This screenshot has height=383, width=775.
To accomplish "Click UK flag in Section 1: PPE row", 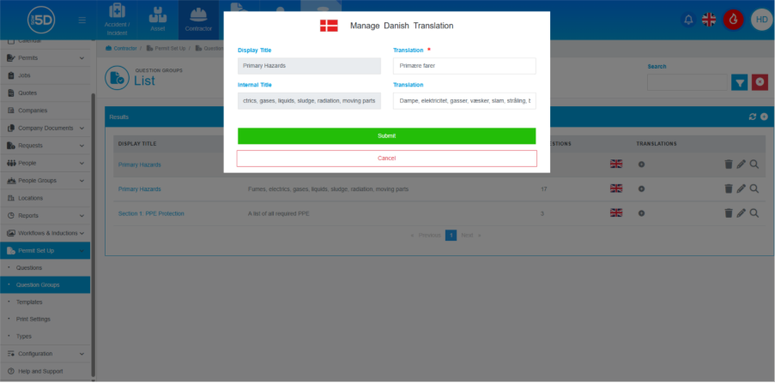I will pos(616,212).
